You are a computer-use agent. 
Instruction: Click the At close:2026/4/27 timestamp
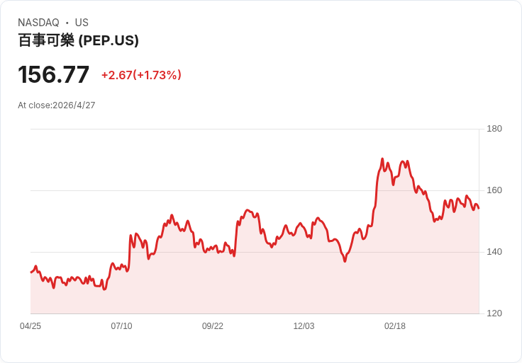[57, 105]
